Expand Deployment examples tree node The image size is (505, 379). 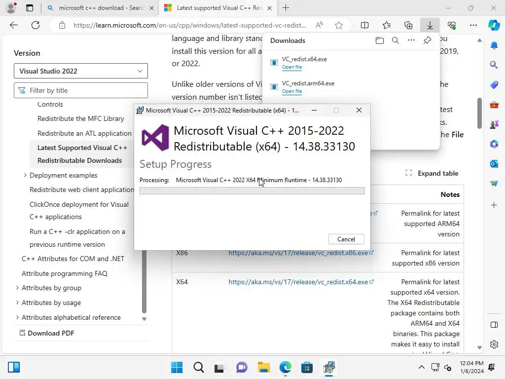point(25,175)
